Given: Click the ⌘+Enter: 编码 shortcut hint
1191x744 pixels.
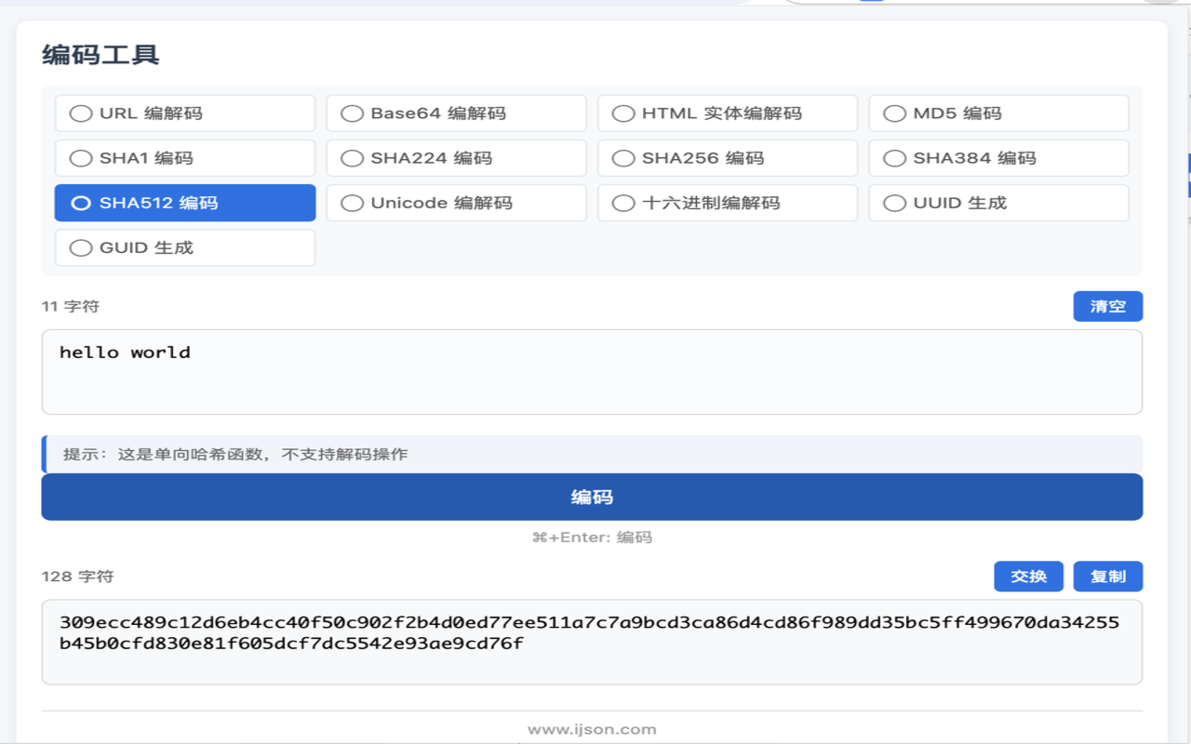Looking at the screenshot, I should click(x=592, y=538).
